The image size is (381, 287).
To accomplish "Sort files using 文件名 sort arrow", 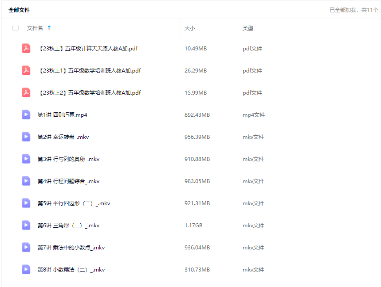I will coord(49,28).
